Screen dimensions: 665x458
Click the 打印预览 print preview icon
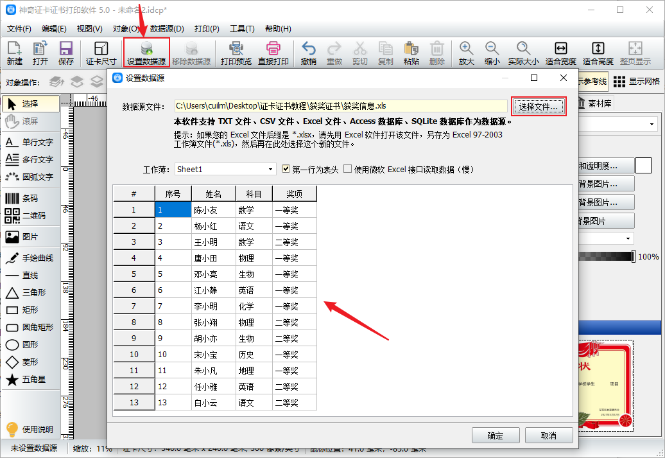(x=236, y=53)
